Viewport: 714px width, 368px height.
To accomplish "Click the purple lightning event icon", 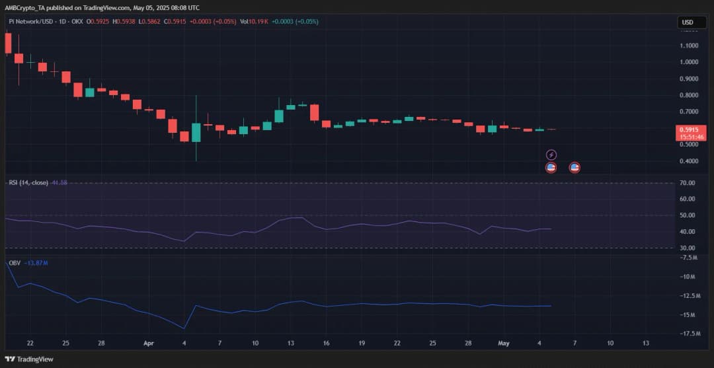I will click(551, 155).
